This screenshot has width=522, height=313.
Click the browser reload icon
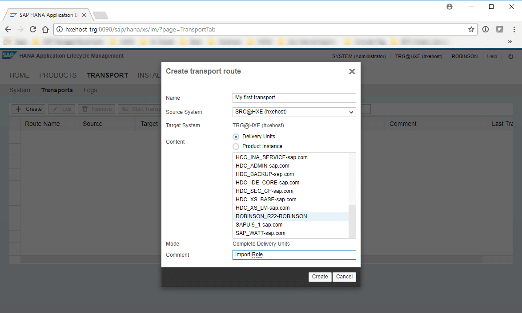(x=32, y=29)
